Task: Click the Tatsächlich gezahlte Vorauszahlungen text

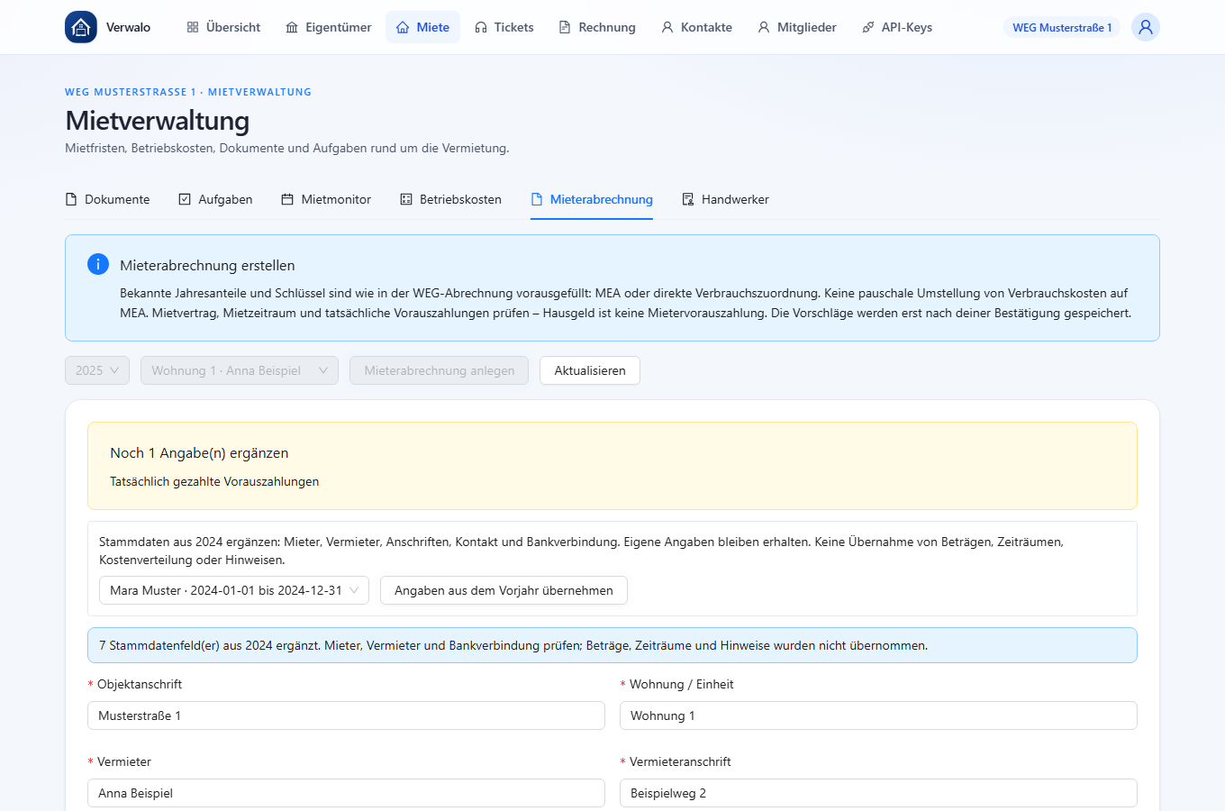Action: (214, 481)
